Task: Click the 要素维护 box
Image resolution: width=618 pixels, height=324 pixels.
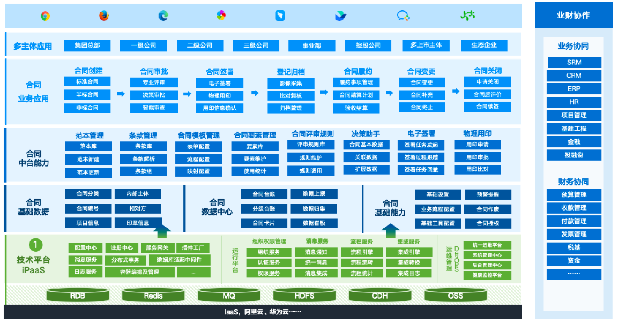Action: pyautogui.click(x=255, y=159)
